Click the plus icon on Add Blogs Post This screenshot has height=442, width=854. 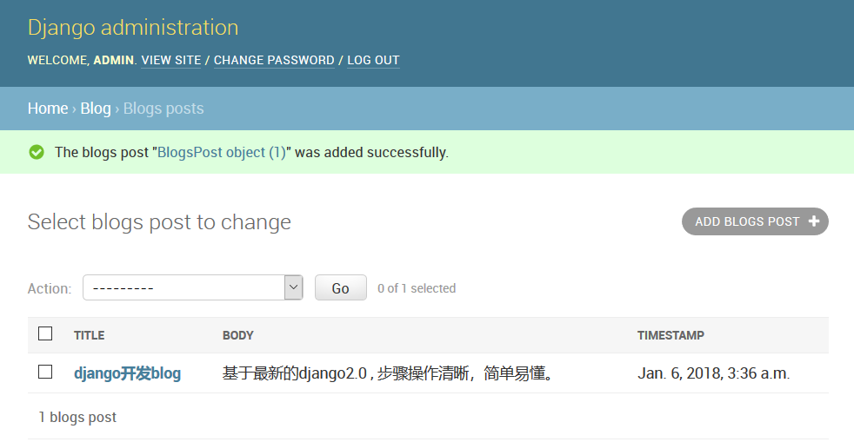coord(814,221)
